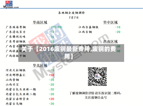
Task: Click the red '+20' value
Action: click(x=51, y=99)
